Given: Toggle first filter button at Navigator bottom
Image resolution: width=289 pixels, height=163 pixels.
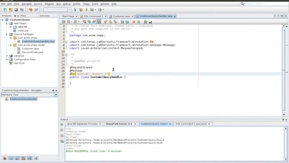Looking at the screenshot, I should [5, 158].
